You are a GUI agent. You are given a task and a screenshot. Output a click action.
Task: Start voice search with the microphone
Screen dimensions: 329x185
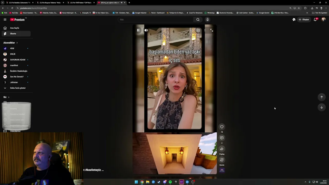pos(207,20)
